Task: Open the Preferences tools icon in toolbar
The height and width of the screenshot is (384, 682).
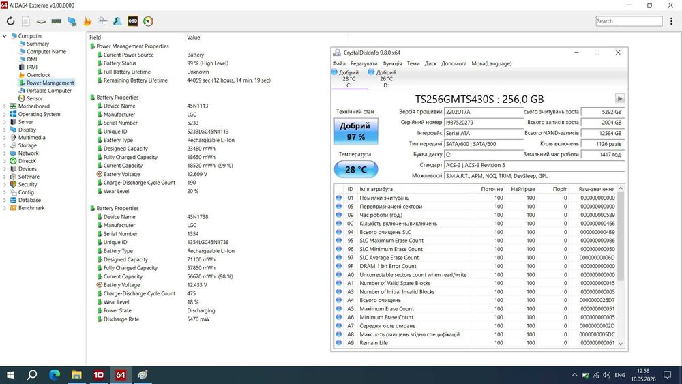Action: click(103, 21)
